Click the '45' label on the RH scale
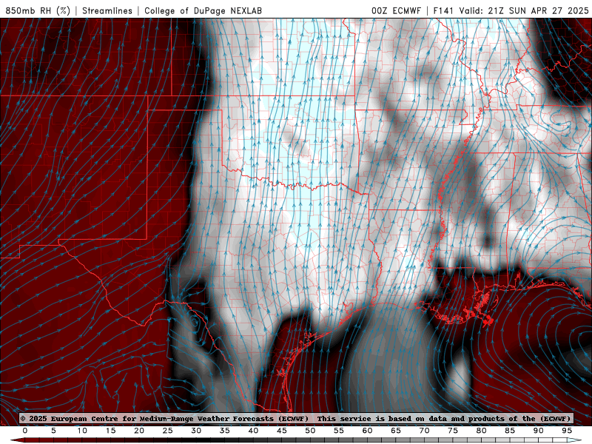Image resolution: width=592 pixels, height=444 pixels. (282, 431)
